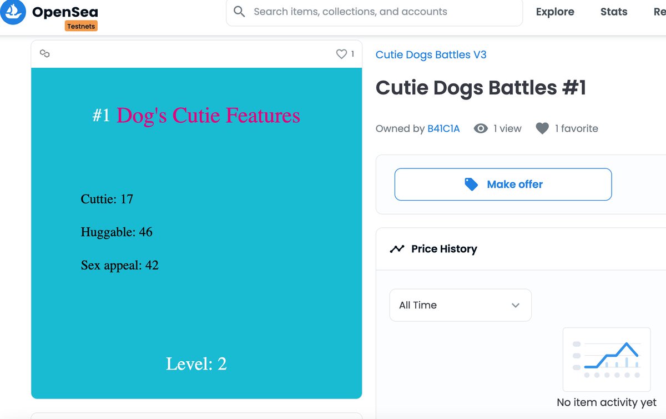Click the empty chart placeholder illustration
Screen dimensions: 666x419
tap(607, 360)
